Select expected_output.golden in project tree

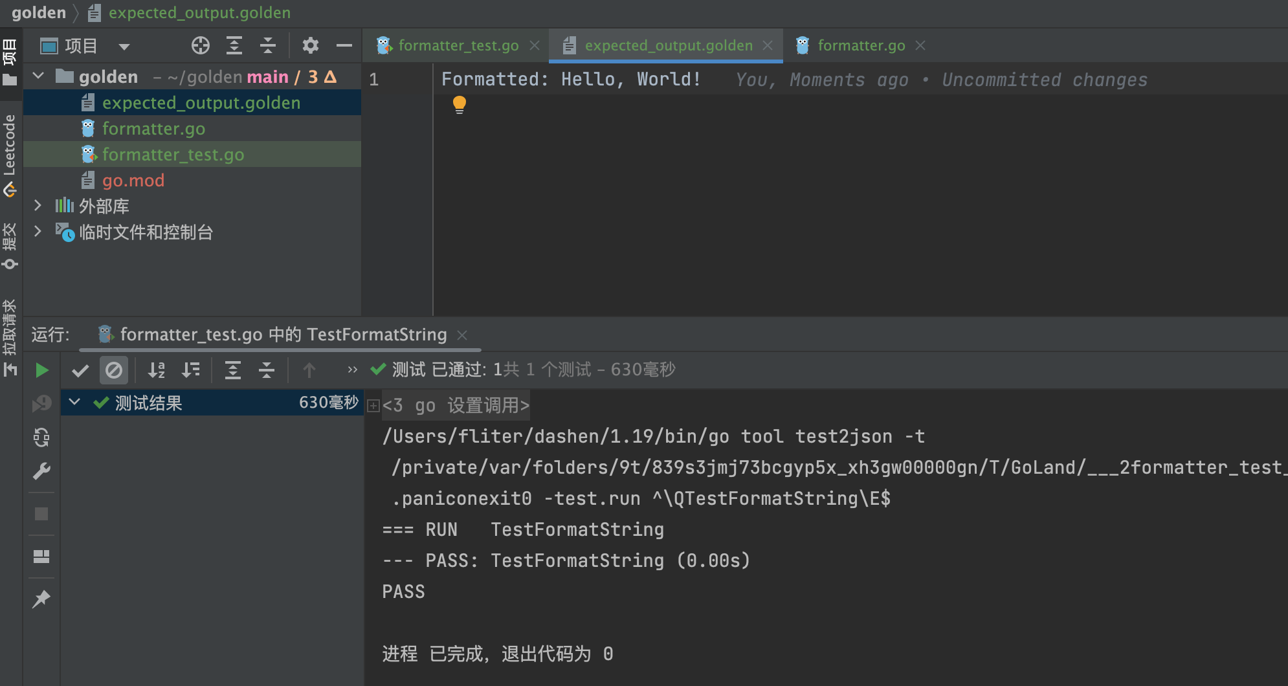192,103
